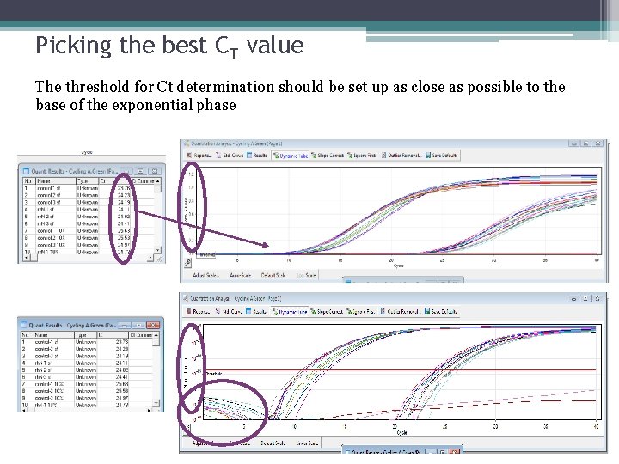Close the bottom Quant. Results window with the red X

click(x=153, y=325)
